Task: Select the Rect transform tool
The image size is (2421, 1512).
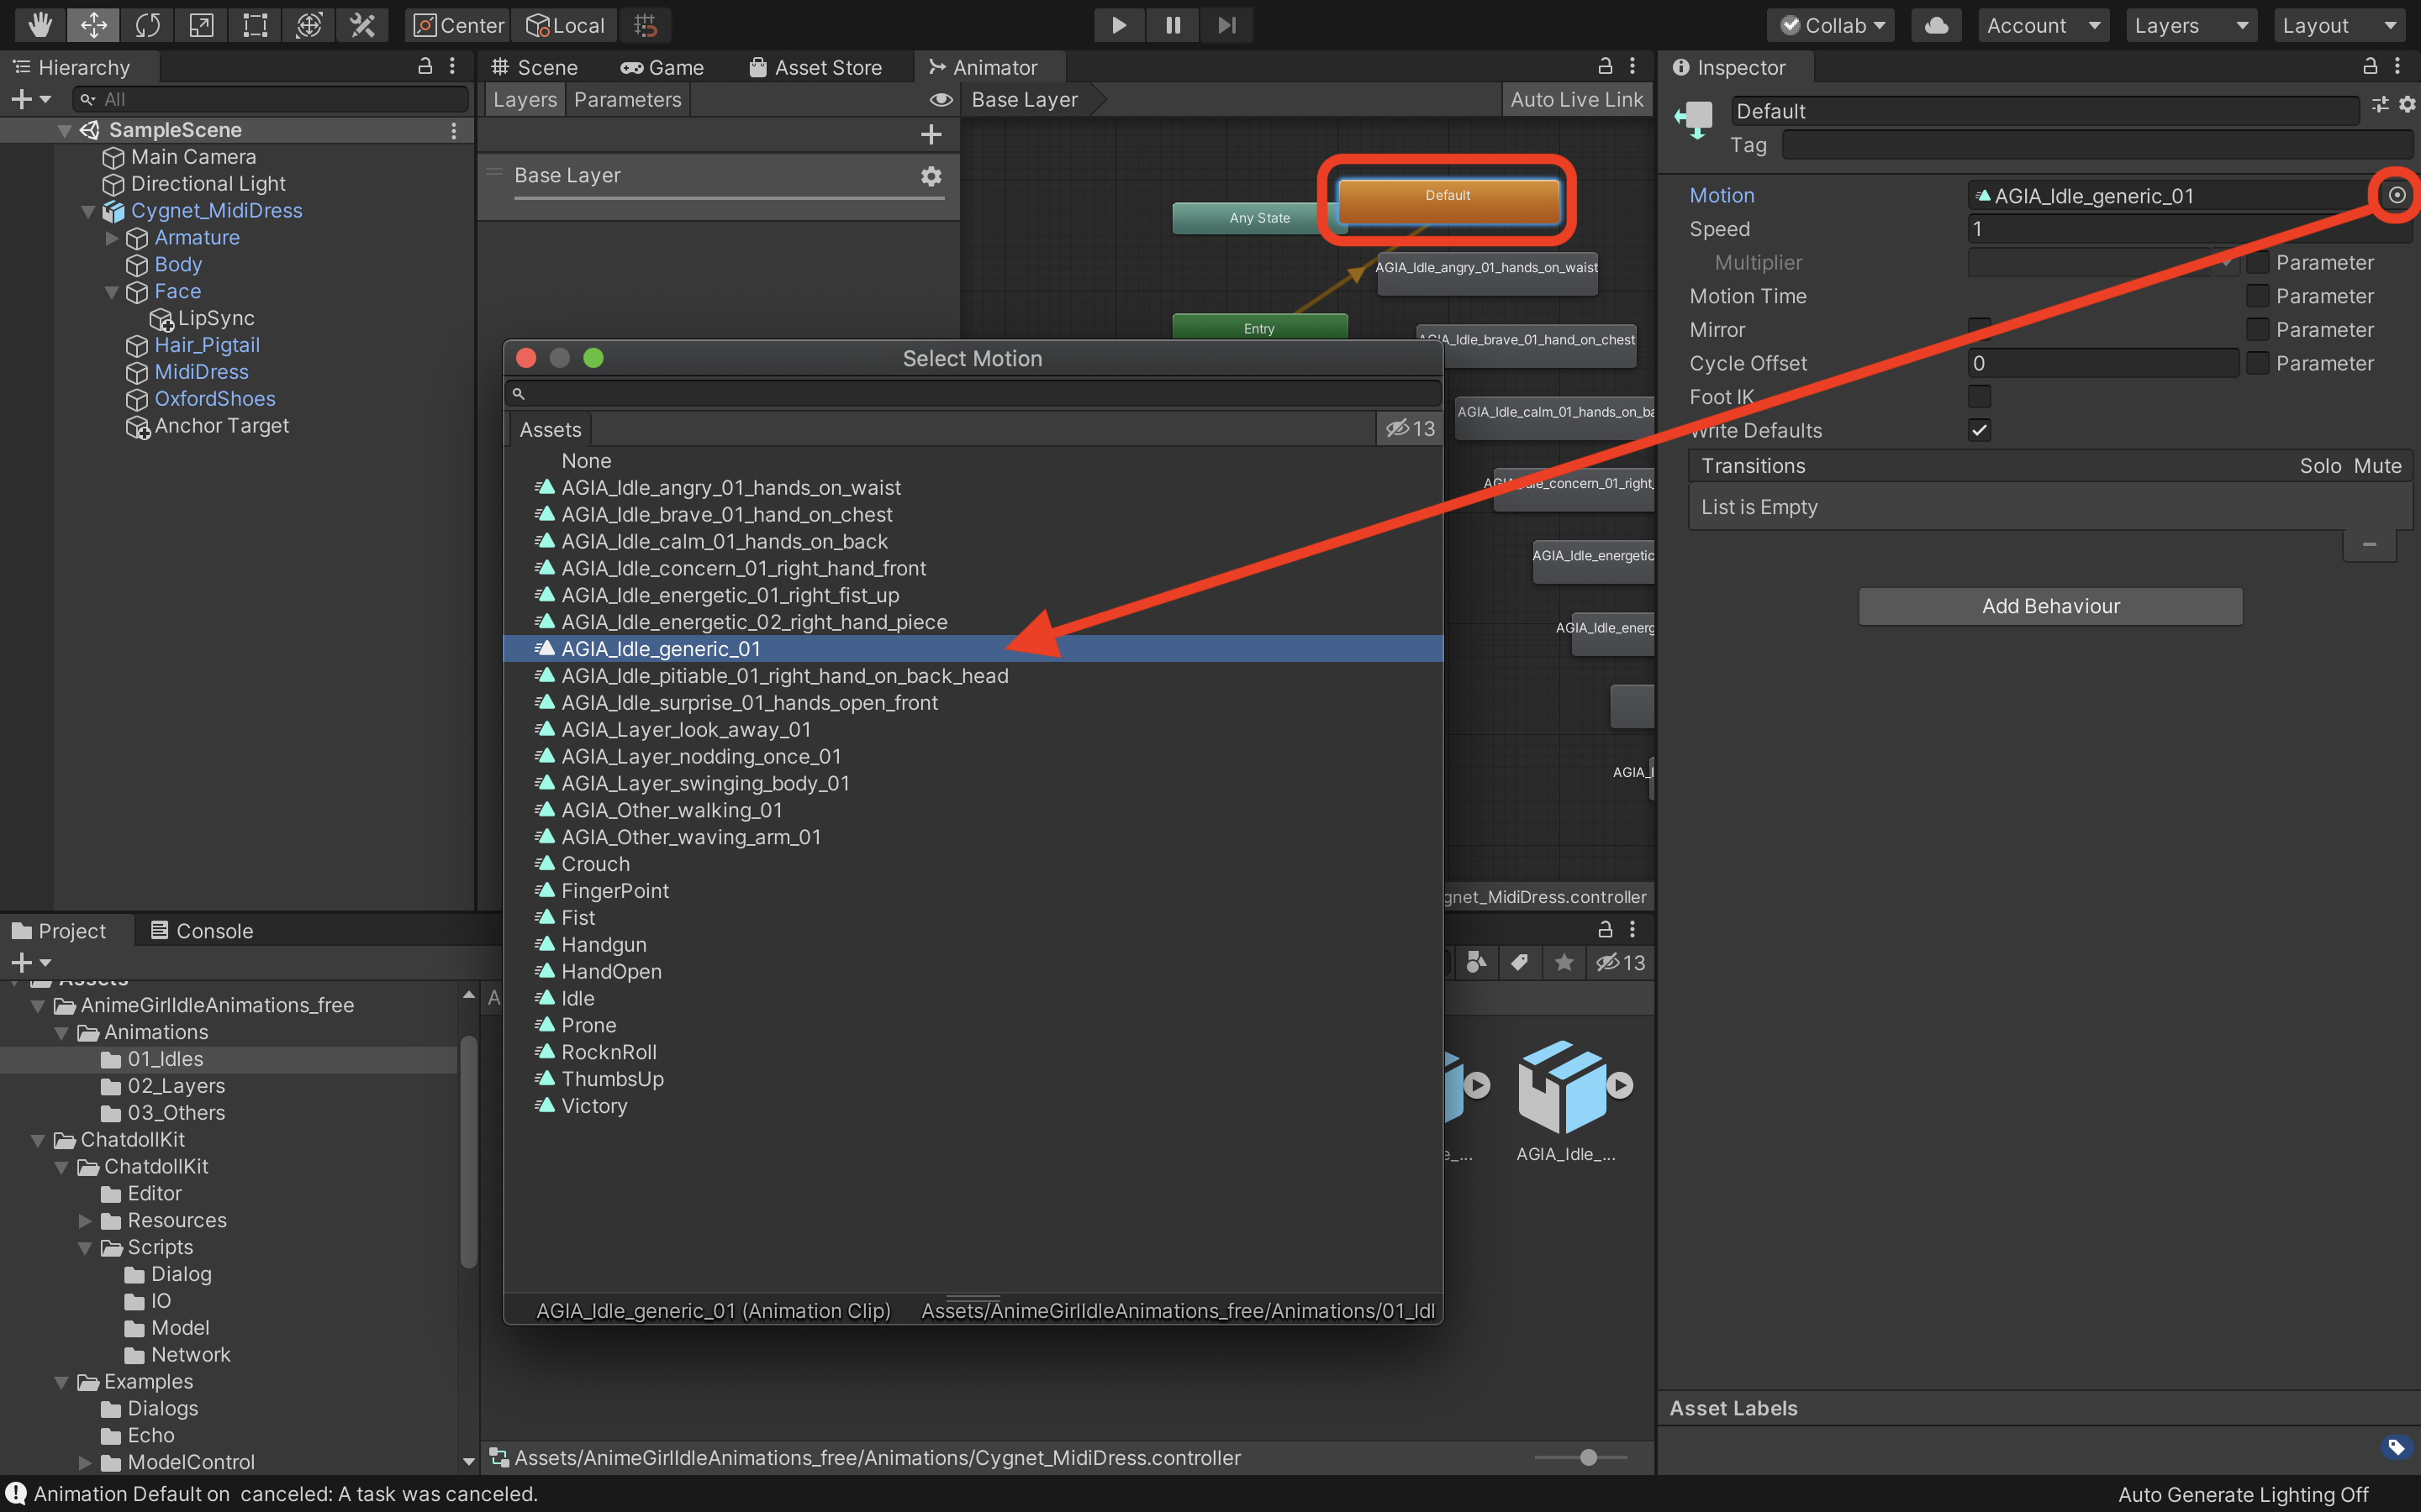Action: 255,25
